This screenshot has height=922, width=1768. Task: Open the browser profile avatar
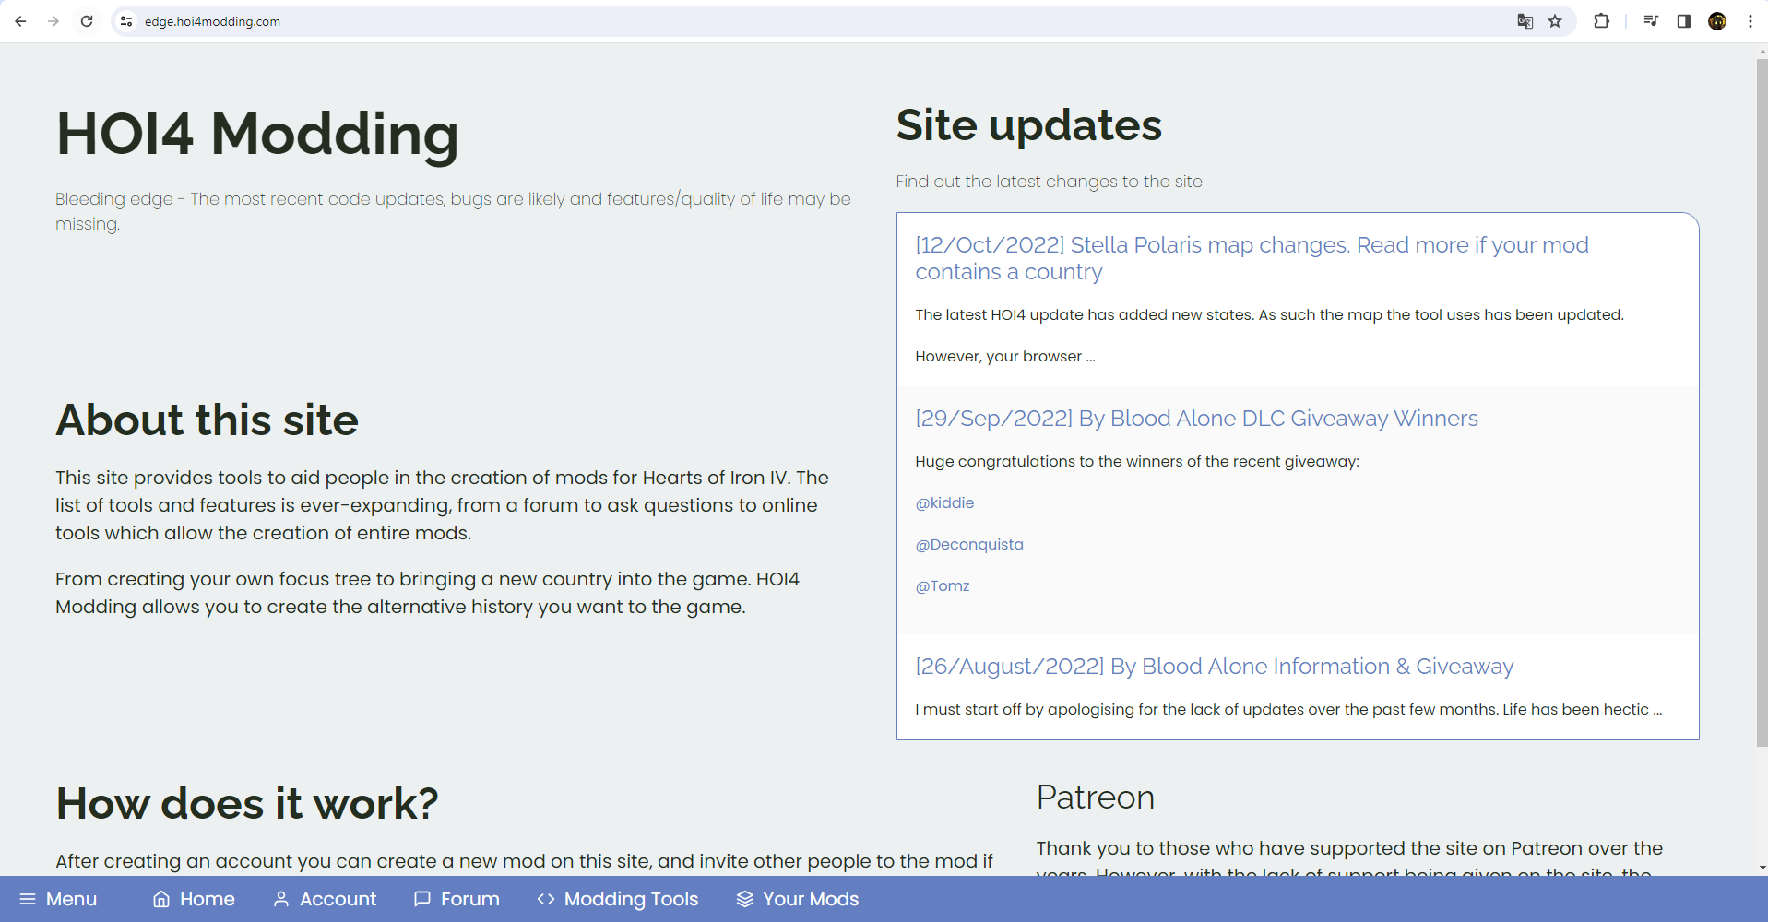tap(1717, 21)
